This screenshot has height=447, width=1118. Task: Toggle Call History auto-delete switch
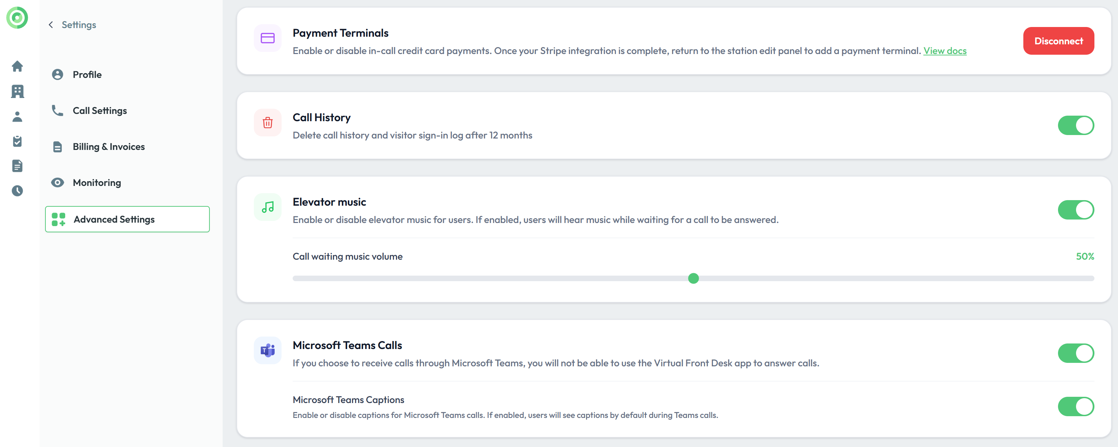pyautogui.click(x=1075, y=125)
